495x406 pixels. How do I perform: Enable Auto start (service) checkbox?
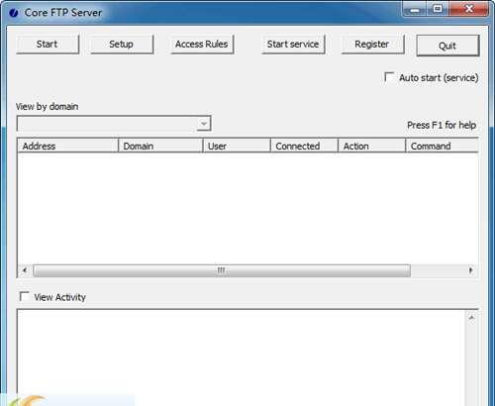tap(389, 77)
